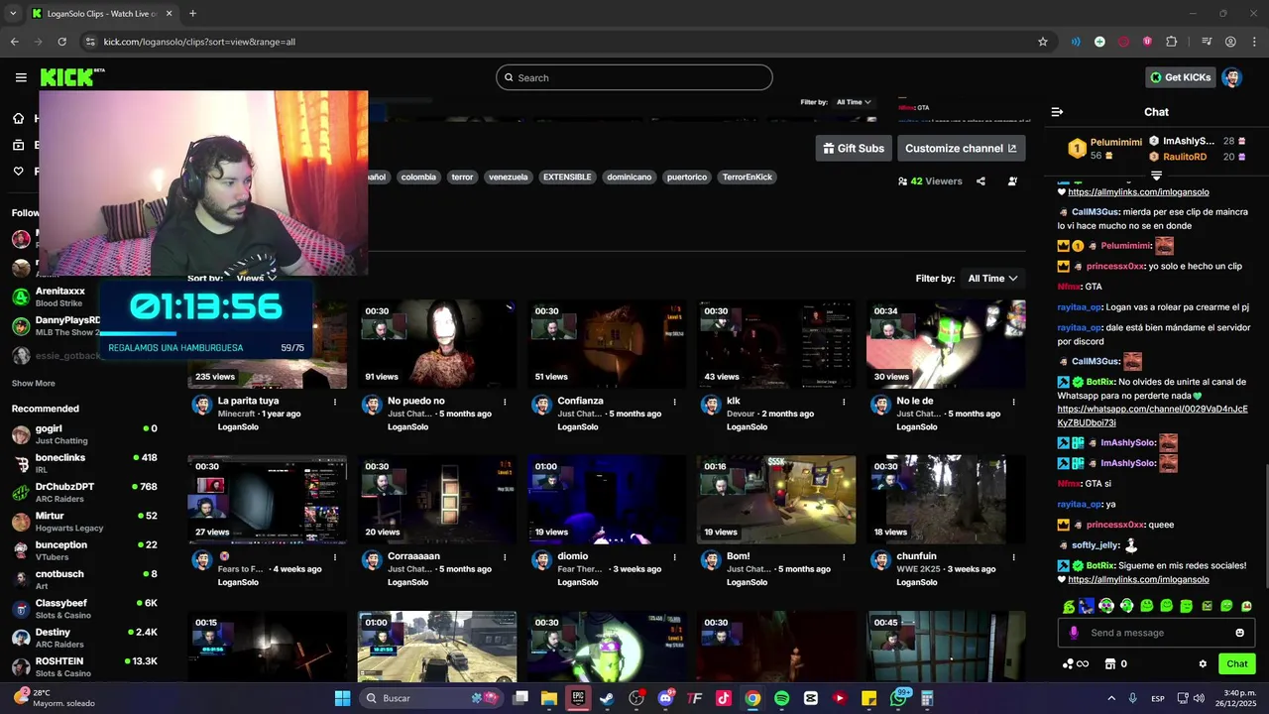Image resolution: width=1269 pixels, height=714 pixels.
Task: Open the channel points icon with infinity symbol
Action: (1076, 664)
